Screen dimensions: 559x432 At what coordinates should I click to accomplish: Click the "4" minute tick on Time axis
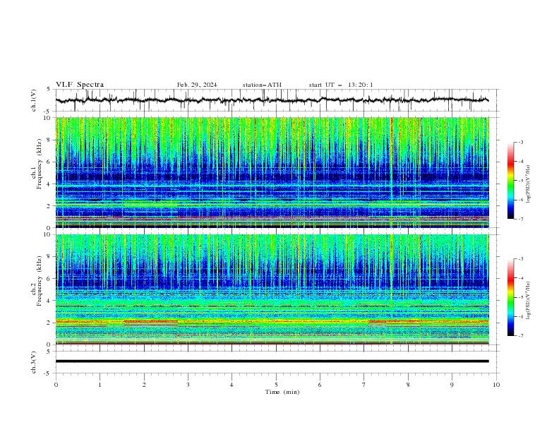click(232, 385)
